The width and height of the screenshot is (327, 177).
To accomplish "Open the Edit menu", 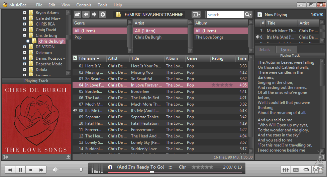I will (x=52, y=5).
